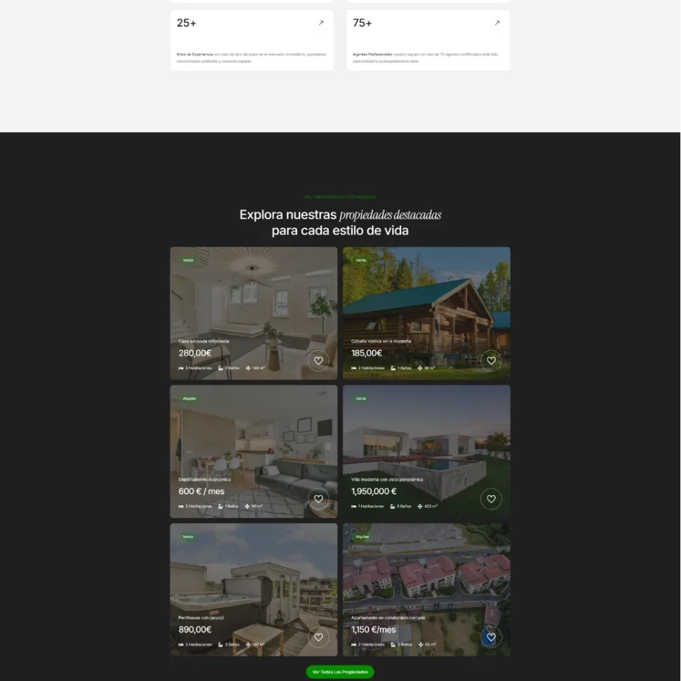
Task: Click the heart on Cabaña rústica listing
Action: pyautogui.click(x=491, y=361)
